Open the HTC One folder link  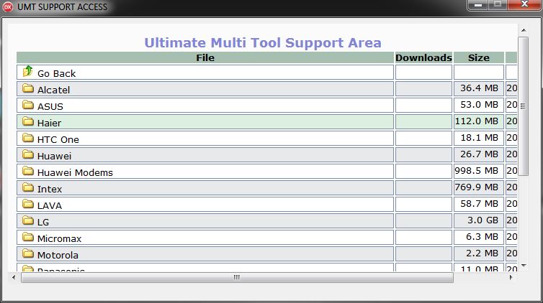click(58, 140)
